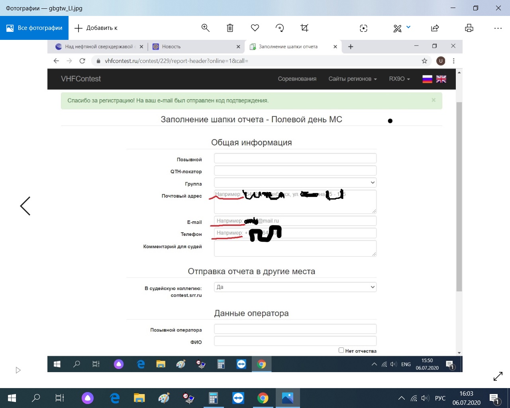
Task: Click the 'Позывной' input field
Action: click(295, 159)
